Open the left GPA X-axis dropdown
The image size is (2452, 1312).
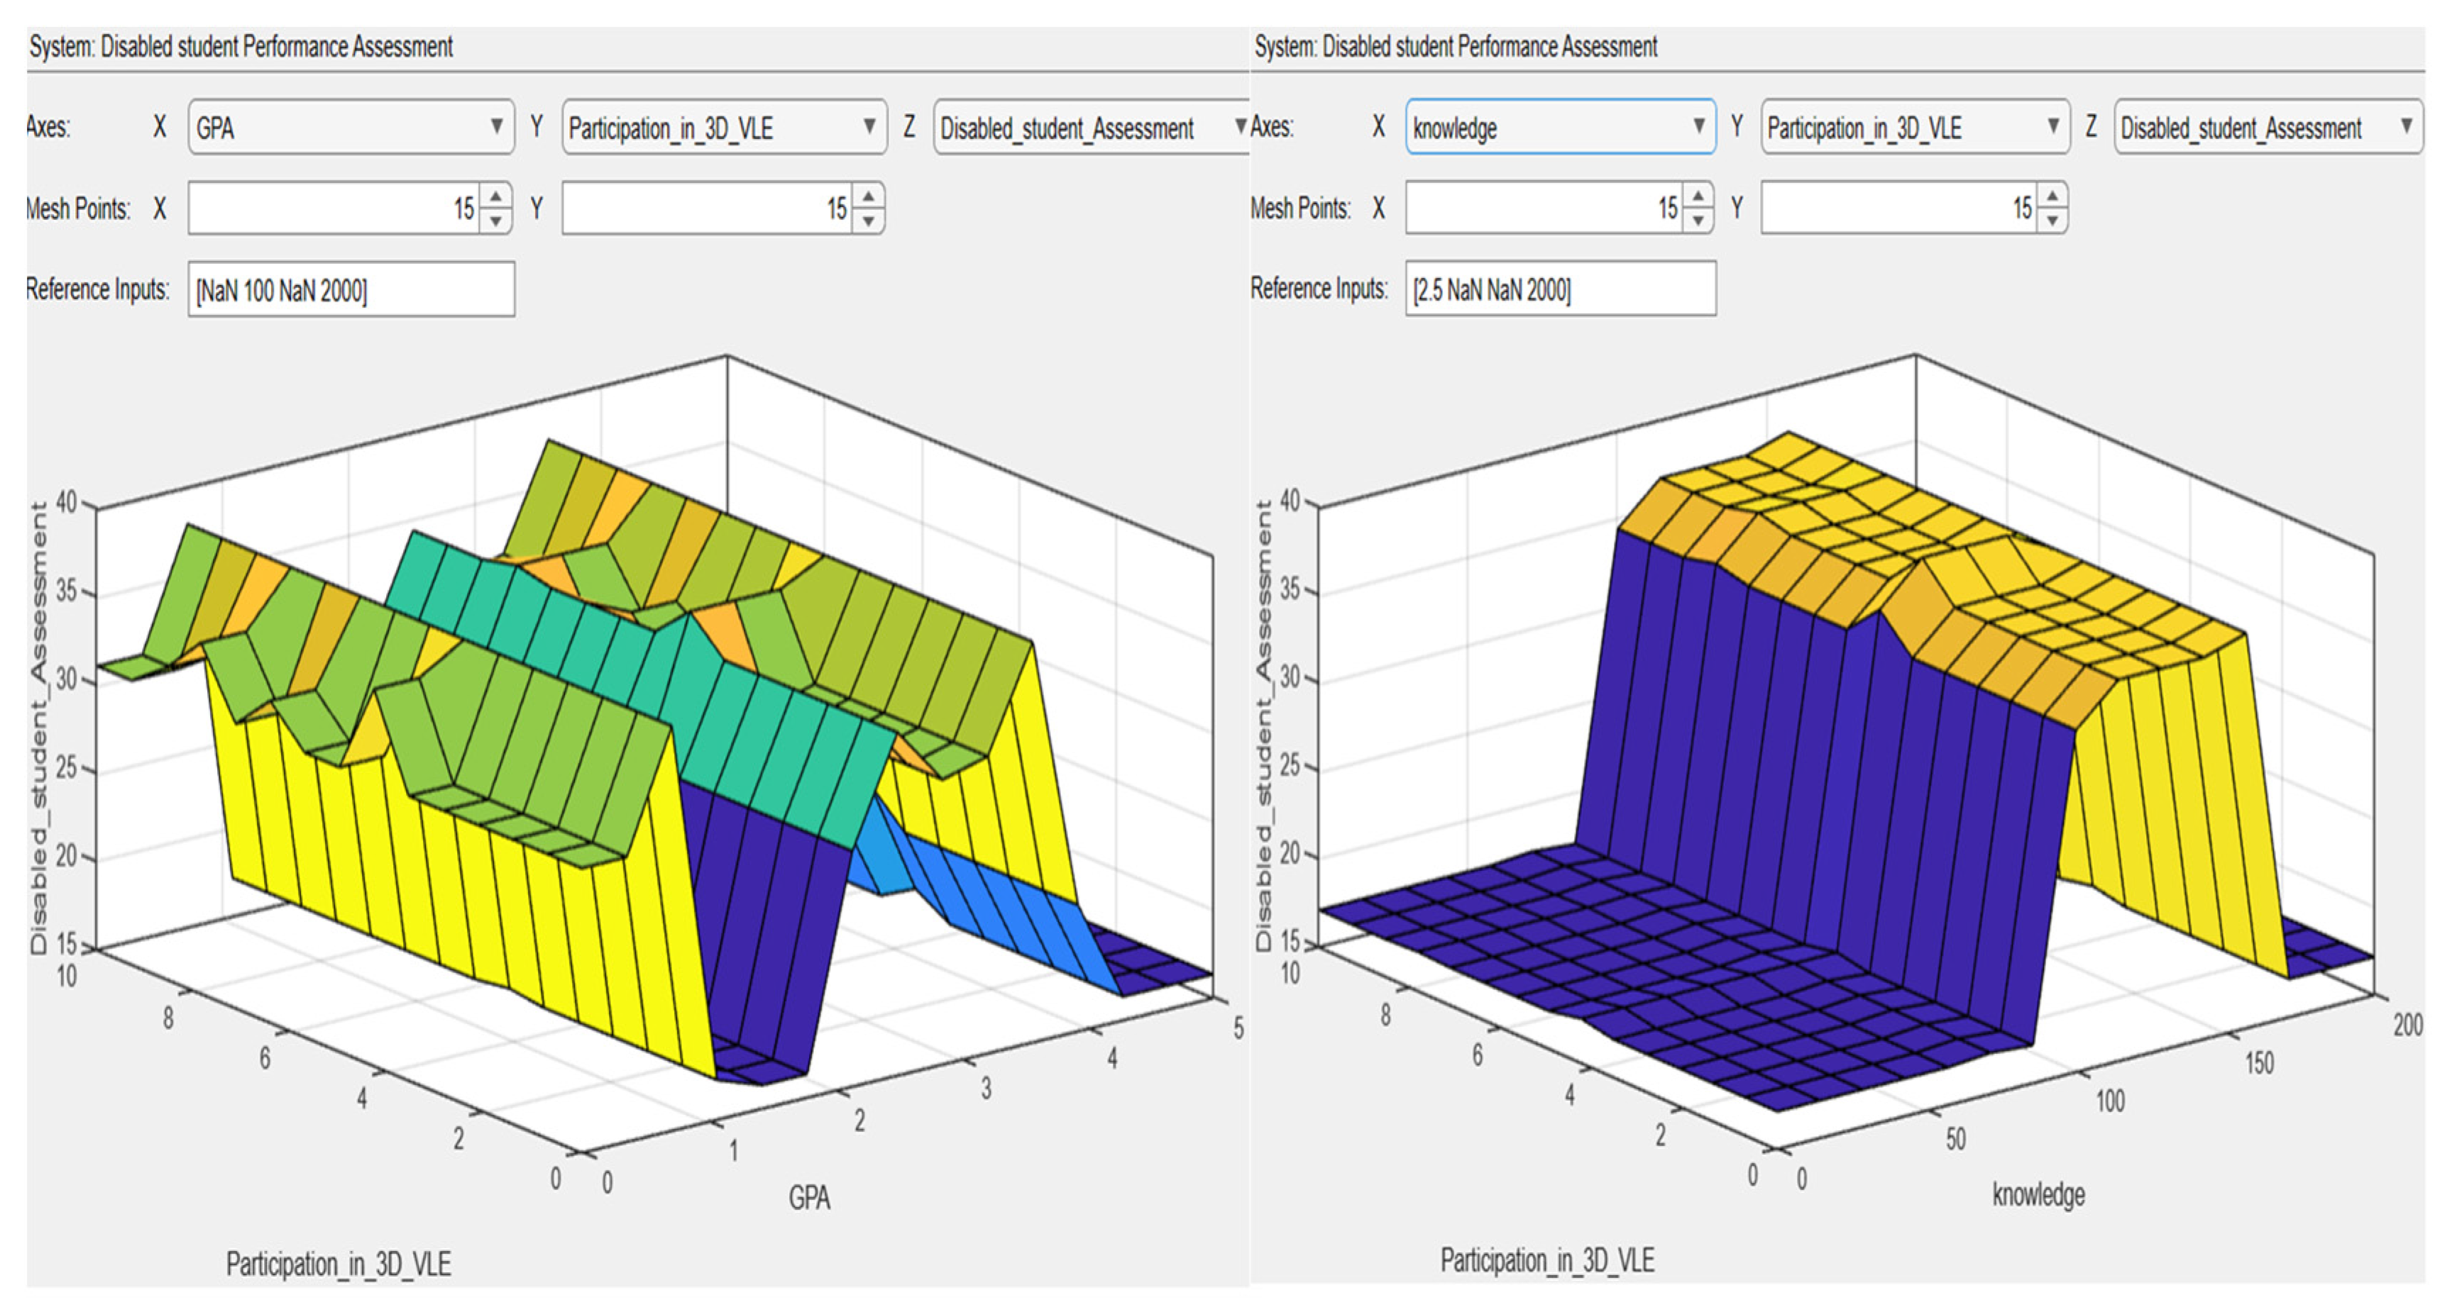351,126
